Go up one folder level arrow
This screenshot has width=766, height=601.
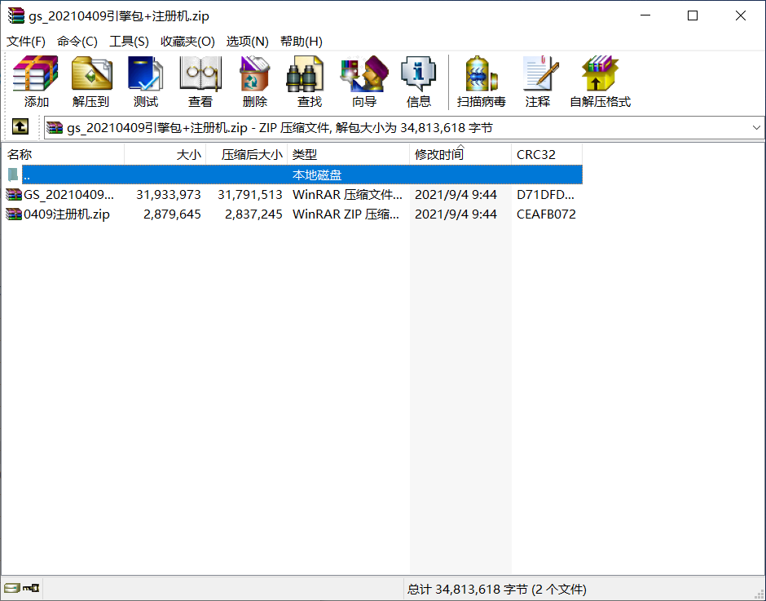pos(20,127)
